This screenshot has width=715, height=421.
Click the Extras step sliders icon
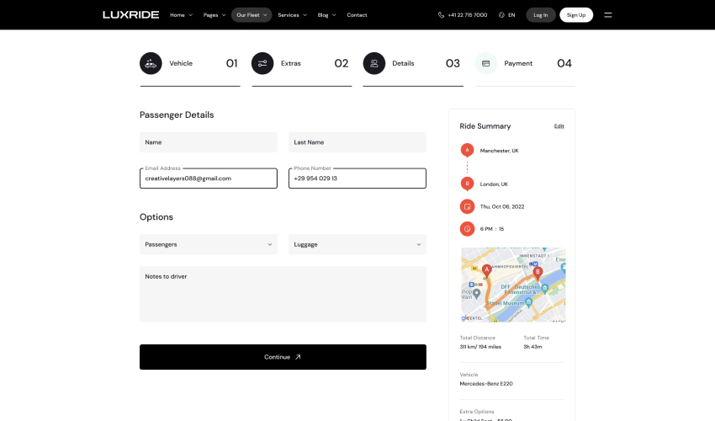tap(262, 63)
